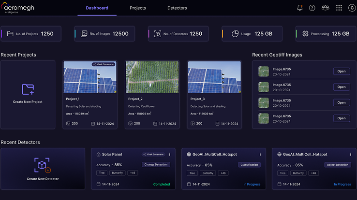
Task: Switch to the Detectors tab
Action: click(177, 8)
